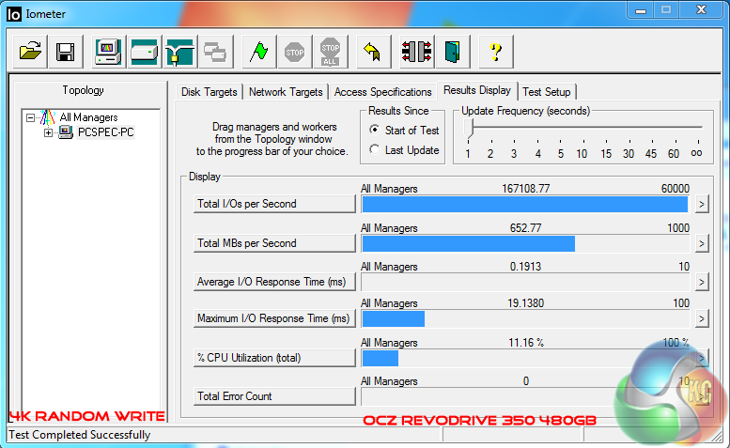The width and height of the screenshot is (730, 448).
Task: Collapse the All Managers tree node
Action: [x=30, y=117]
